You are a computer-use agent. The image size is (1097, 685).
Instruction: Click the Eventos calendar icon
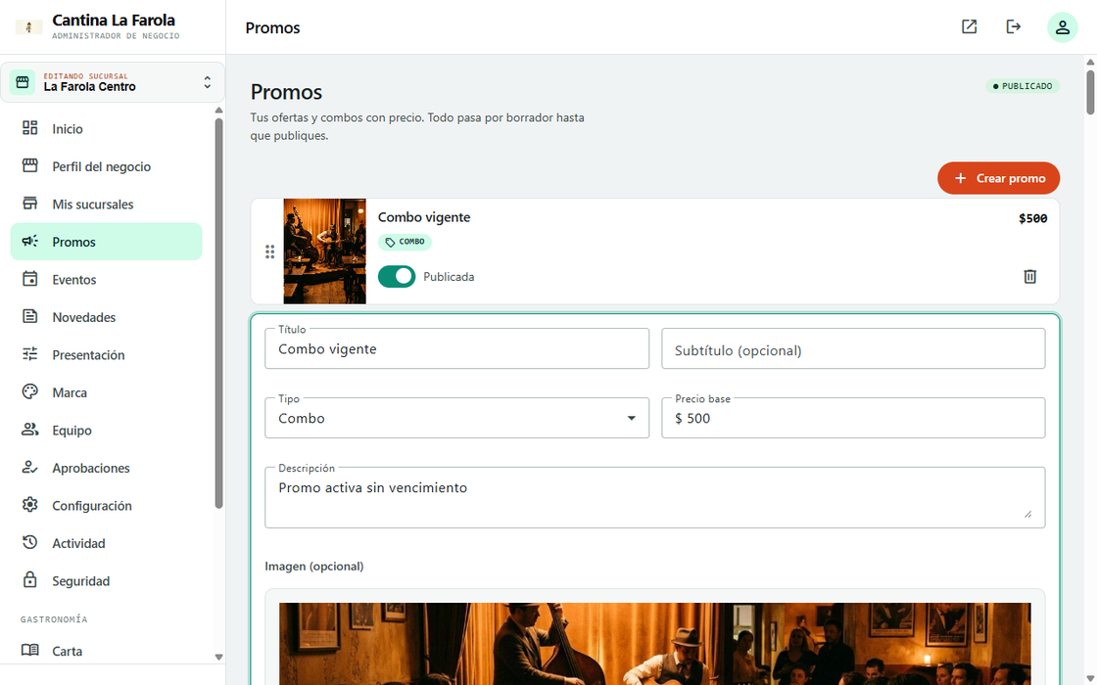point(29,279)
